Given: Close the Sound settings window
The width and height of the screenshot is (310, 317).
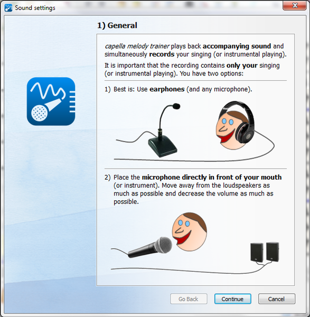Looking at the screenshot, I should (x=295, y=5).
